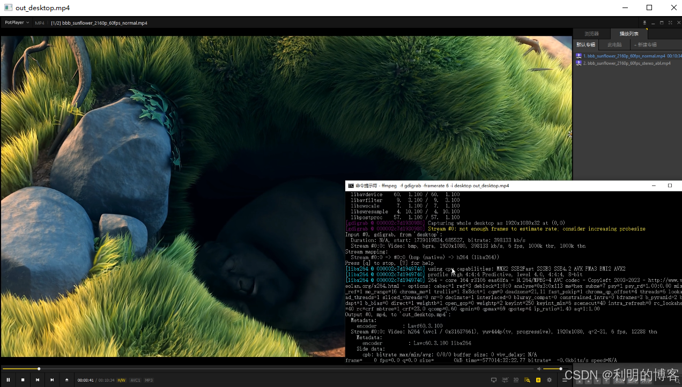
Task: Click the MP4 format label
Action: tap(40, 23)
